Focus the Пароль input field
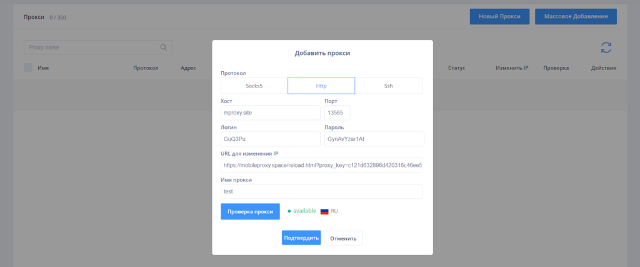The image size is (640, 267). pyautogui.click(x=374, y=139)
